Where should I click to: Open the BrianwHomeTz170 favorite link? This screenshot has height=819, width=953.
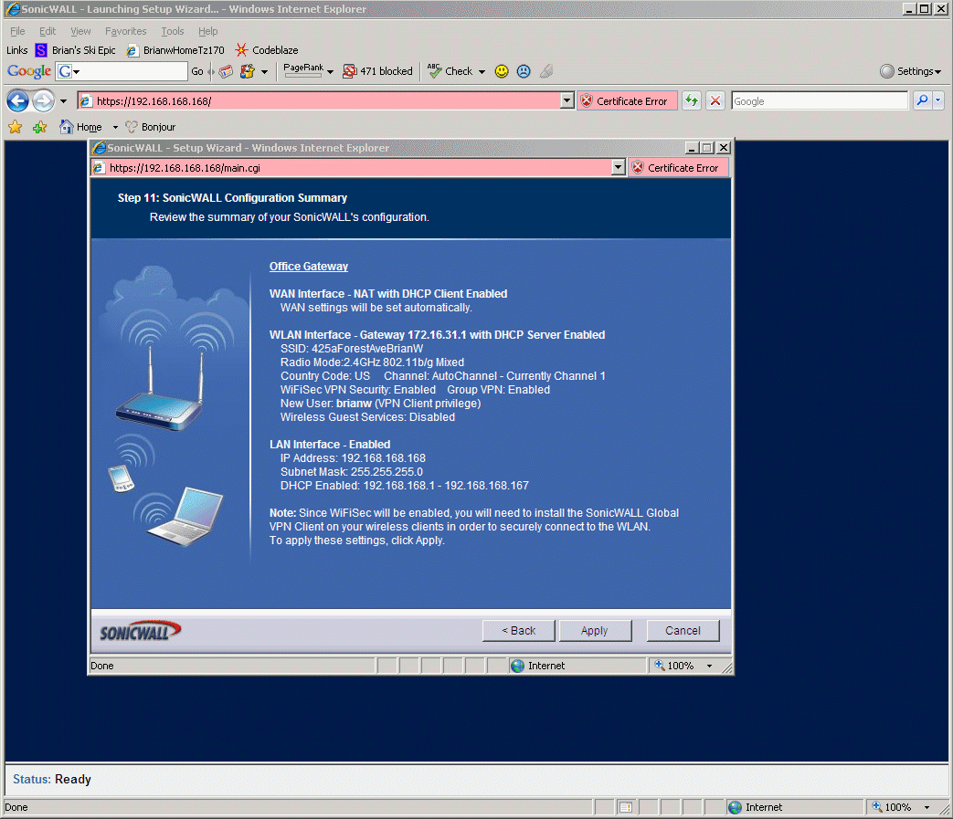click(175, 50)
